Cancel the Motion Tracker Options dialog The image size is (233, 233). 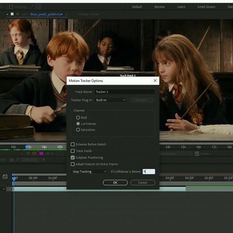[x=142, y=182]
